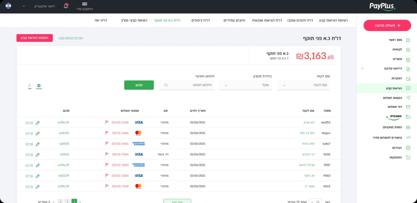Switch to חיובים עתידיים tab
This screenshot has width=417, height=203.
click(x=234, y=20)
